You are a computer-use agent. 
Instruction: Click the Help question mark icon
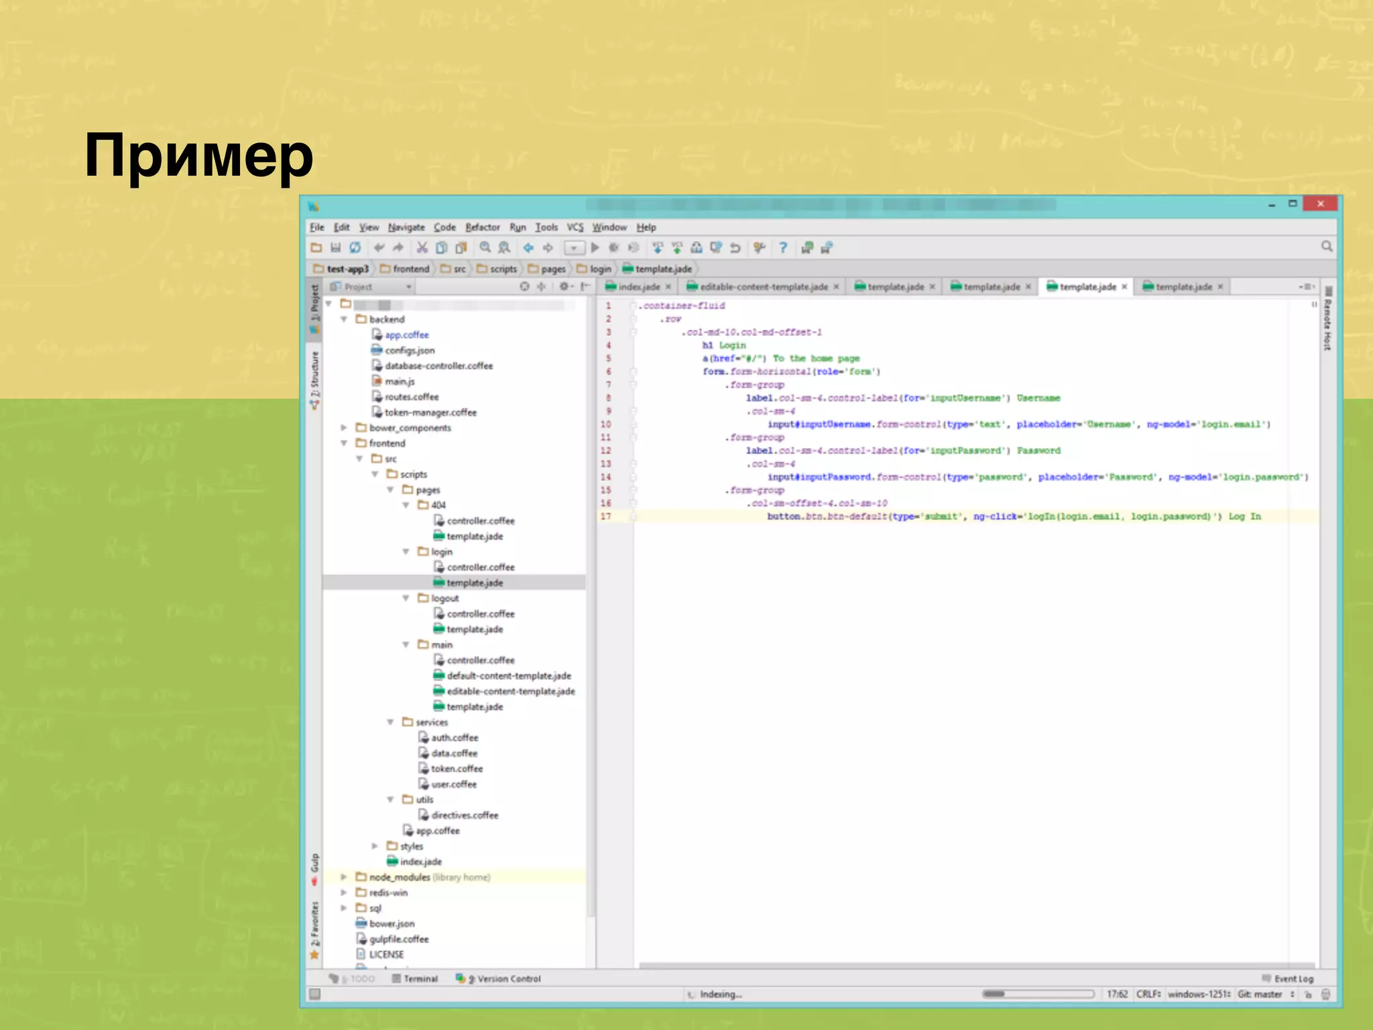click(x=782, y=248)
